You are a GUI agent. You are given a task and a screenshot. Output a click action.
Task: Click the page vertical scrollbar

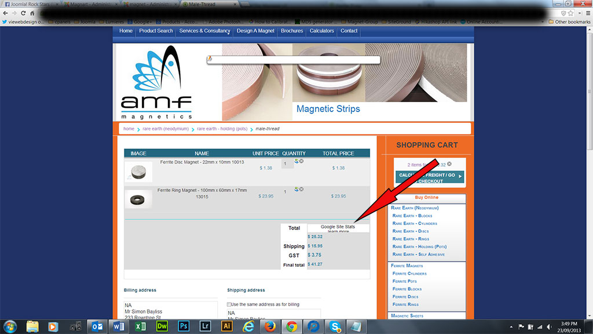pyautogui.click(x=590, y=91)
